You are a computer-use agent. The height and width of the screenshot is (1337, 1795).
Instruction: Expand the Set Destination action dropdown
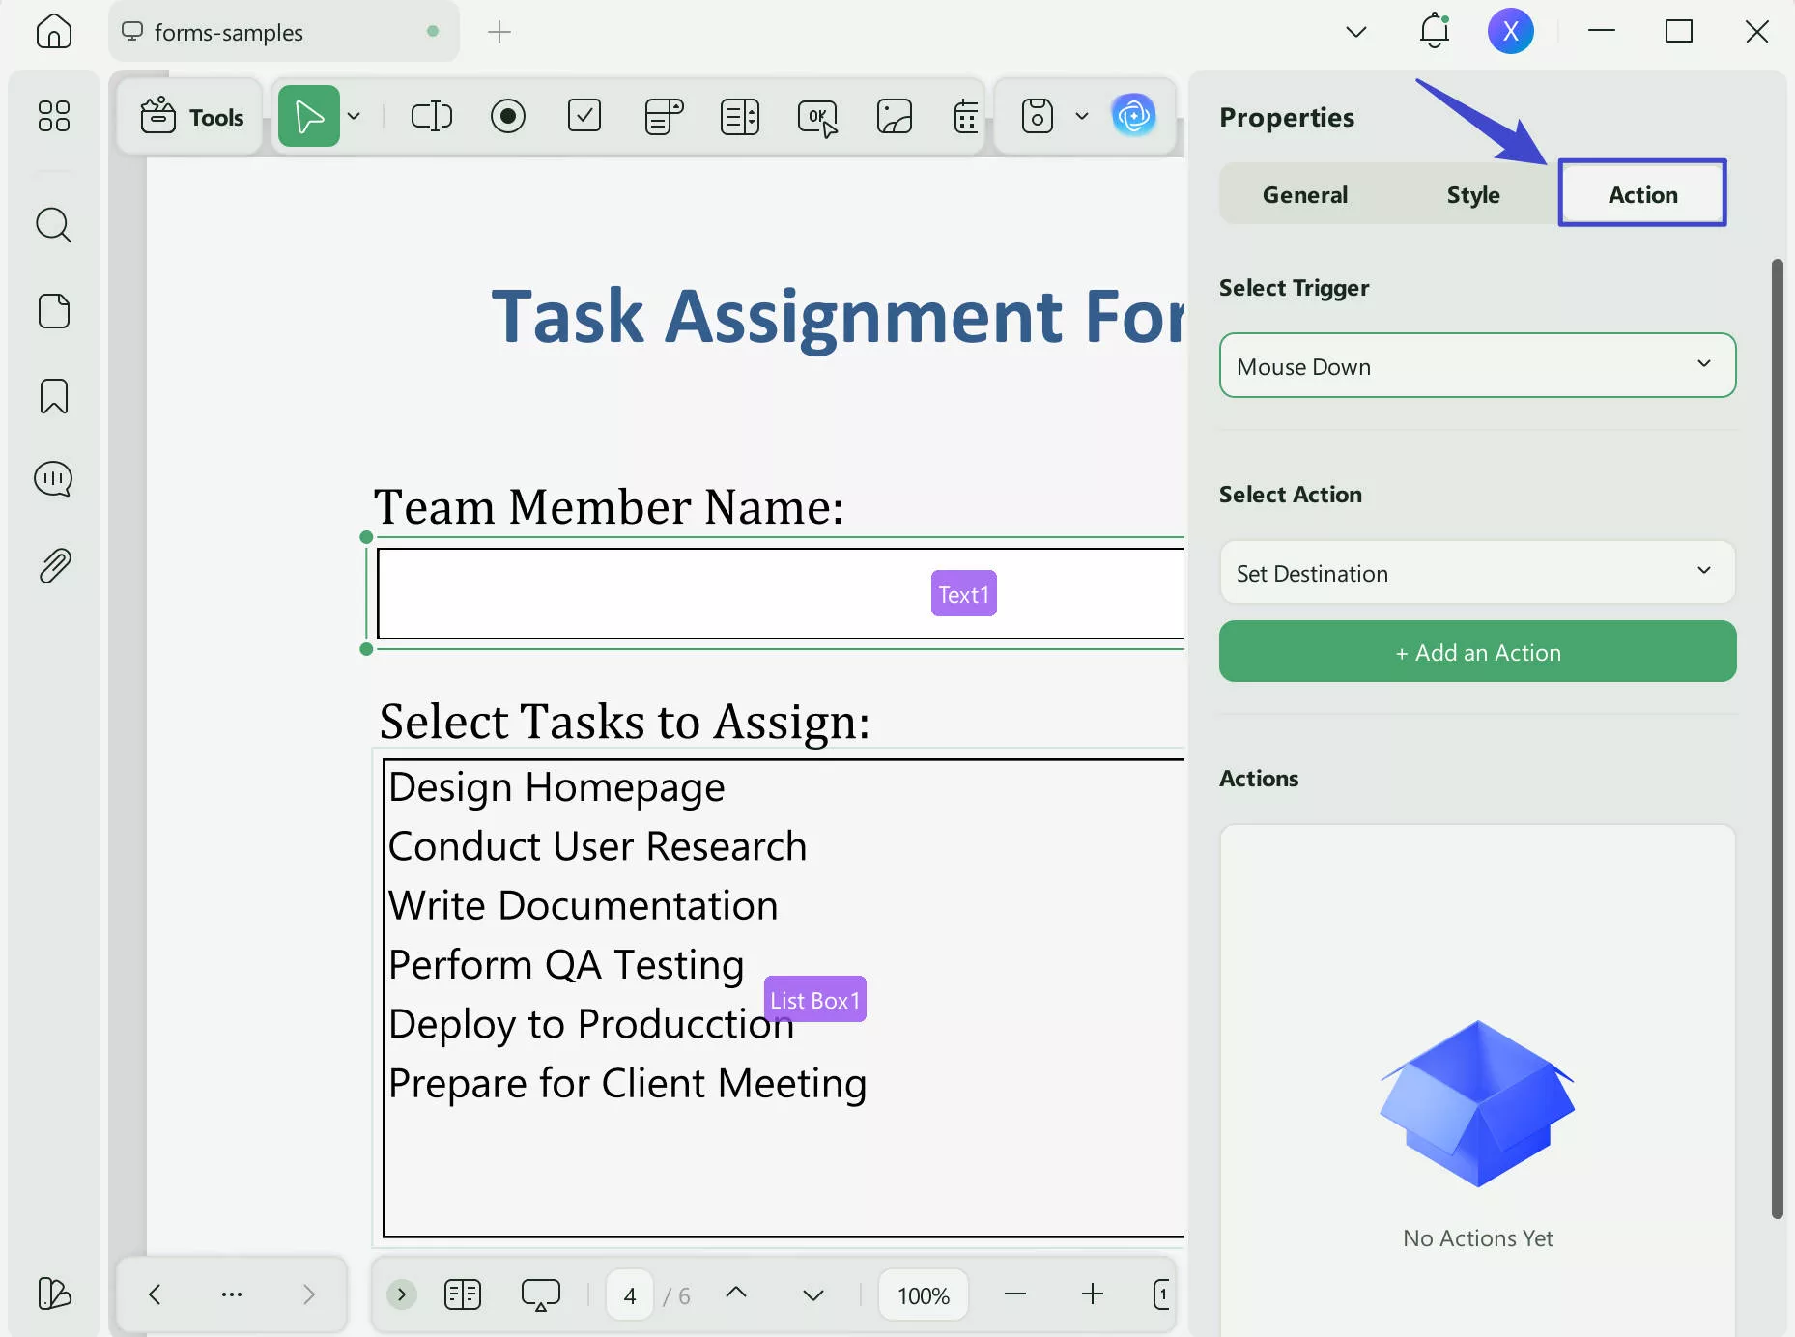point(1477,573)
